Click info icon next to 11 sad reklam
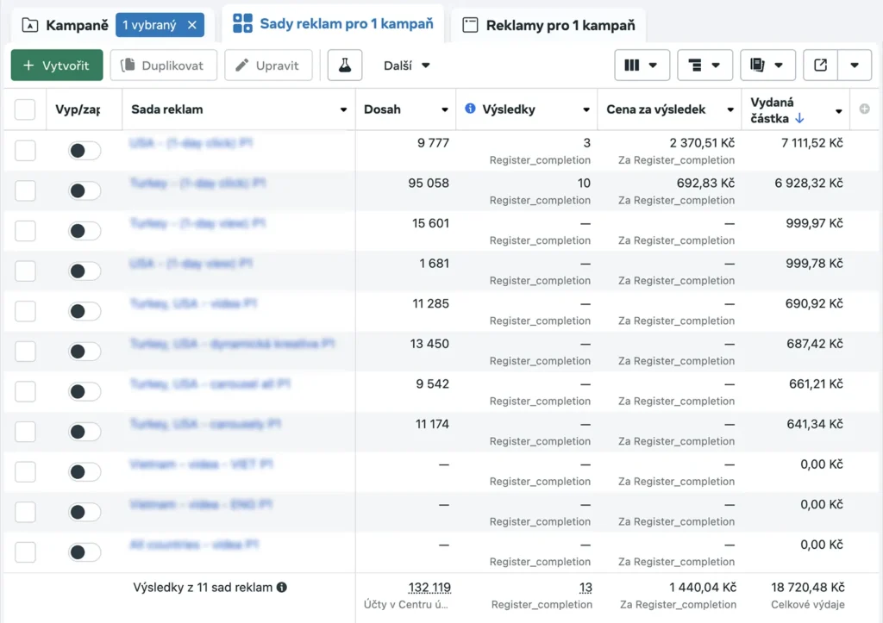Viewport: 883px width, 623px height. 281,588
